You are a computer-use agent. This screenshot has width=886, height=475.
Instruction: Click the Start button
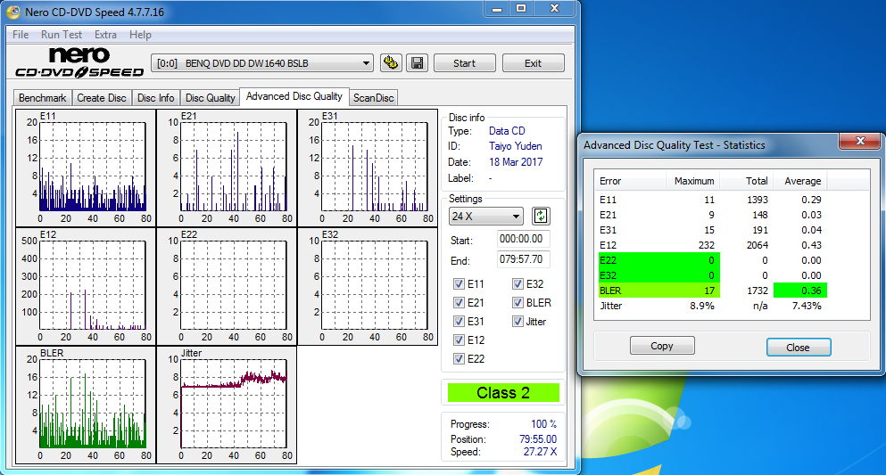(465, 63)
